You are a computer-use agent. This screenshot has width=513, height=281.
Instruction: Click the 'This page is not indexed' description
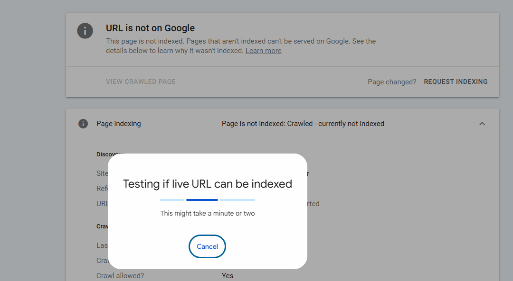pos(241,45)
